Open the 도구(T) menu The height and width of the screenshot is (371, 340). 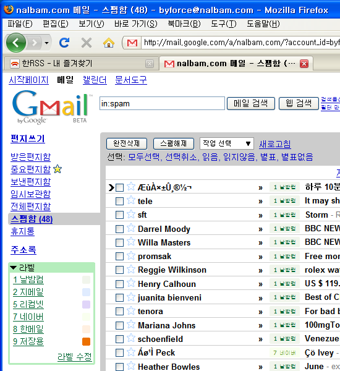pyautogui.click(x=224, y=24)
